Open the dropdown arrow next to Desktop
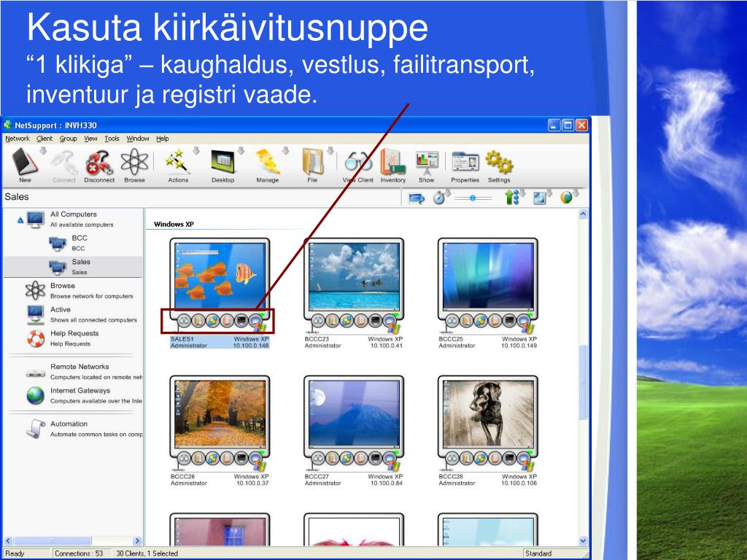The height and width of the screenshot is (560, 747). pyautogui.click(x=241, y=151)
